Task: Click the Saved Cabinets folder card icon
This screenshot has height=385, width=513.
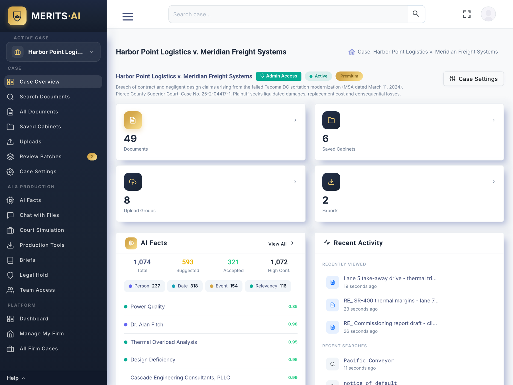Action: [331, 120]
